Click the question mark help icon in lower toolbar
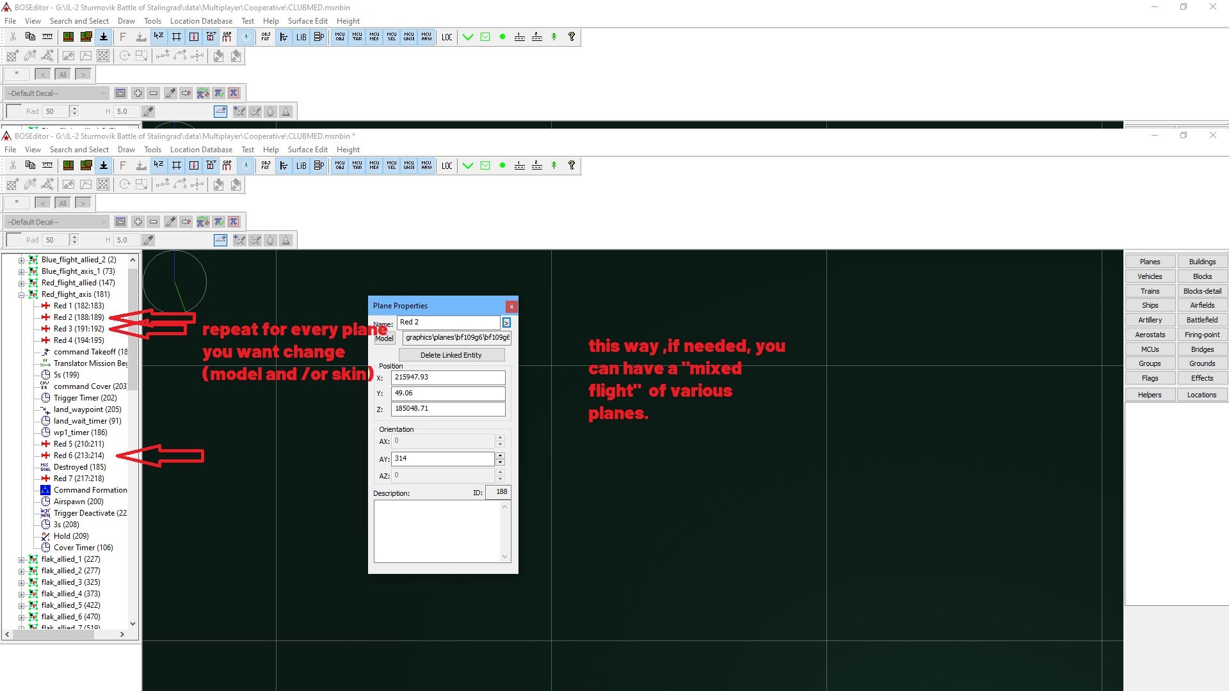This screenshot has width=1229, height=691. tap(572, 166)
